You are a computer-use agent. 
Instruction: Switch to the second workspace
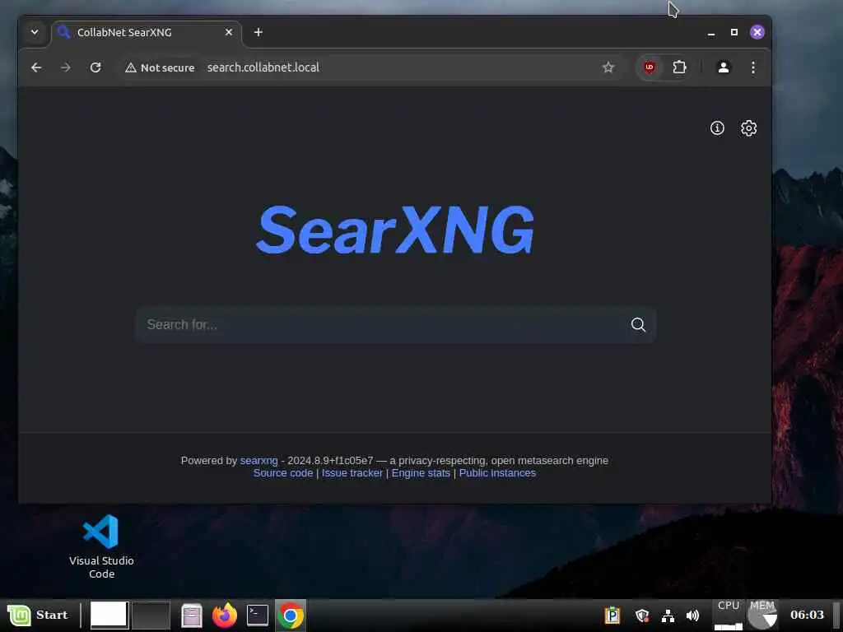pos(151,615)
